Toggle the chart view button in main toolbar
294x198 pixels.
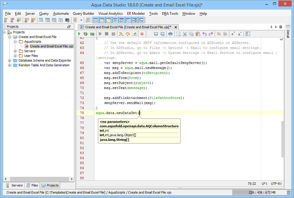click(x=141, y=20)
